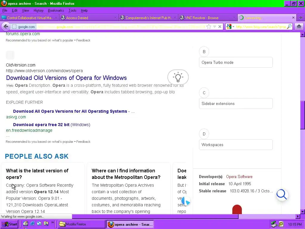
Task: Click the vertical scrollbar thumb
Action: click(x=303, y=115)
